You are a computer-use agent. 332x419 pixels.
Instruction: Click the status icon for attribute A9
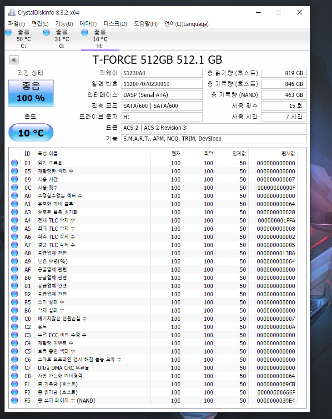click(15, 261)
